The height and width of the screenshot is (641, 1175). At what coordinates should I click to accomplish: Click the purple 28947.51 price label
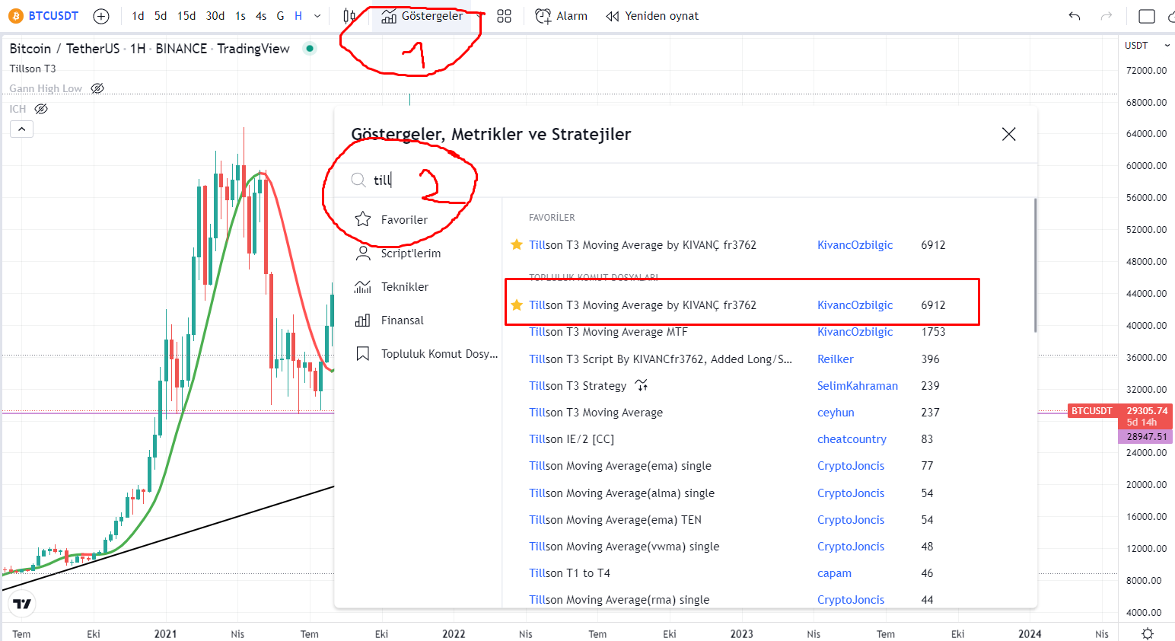[1145, 436]
